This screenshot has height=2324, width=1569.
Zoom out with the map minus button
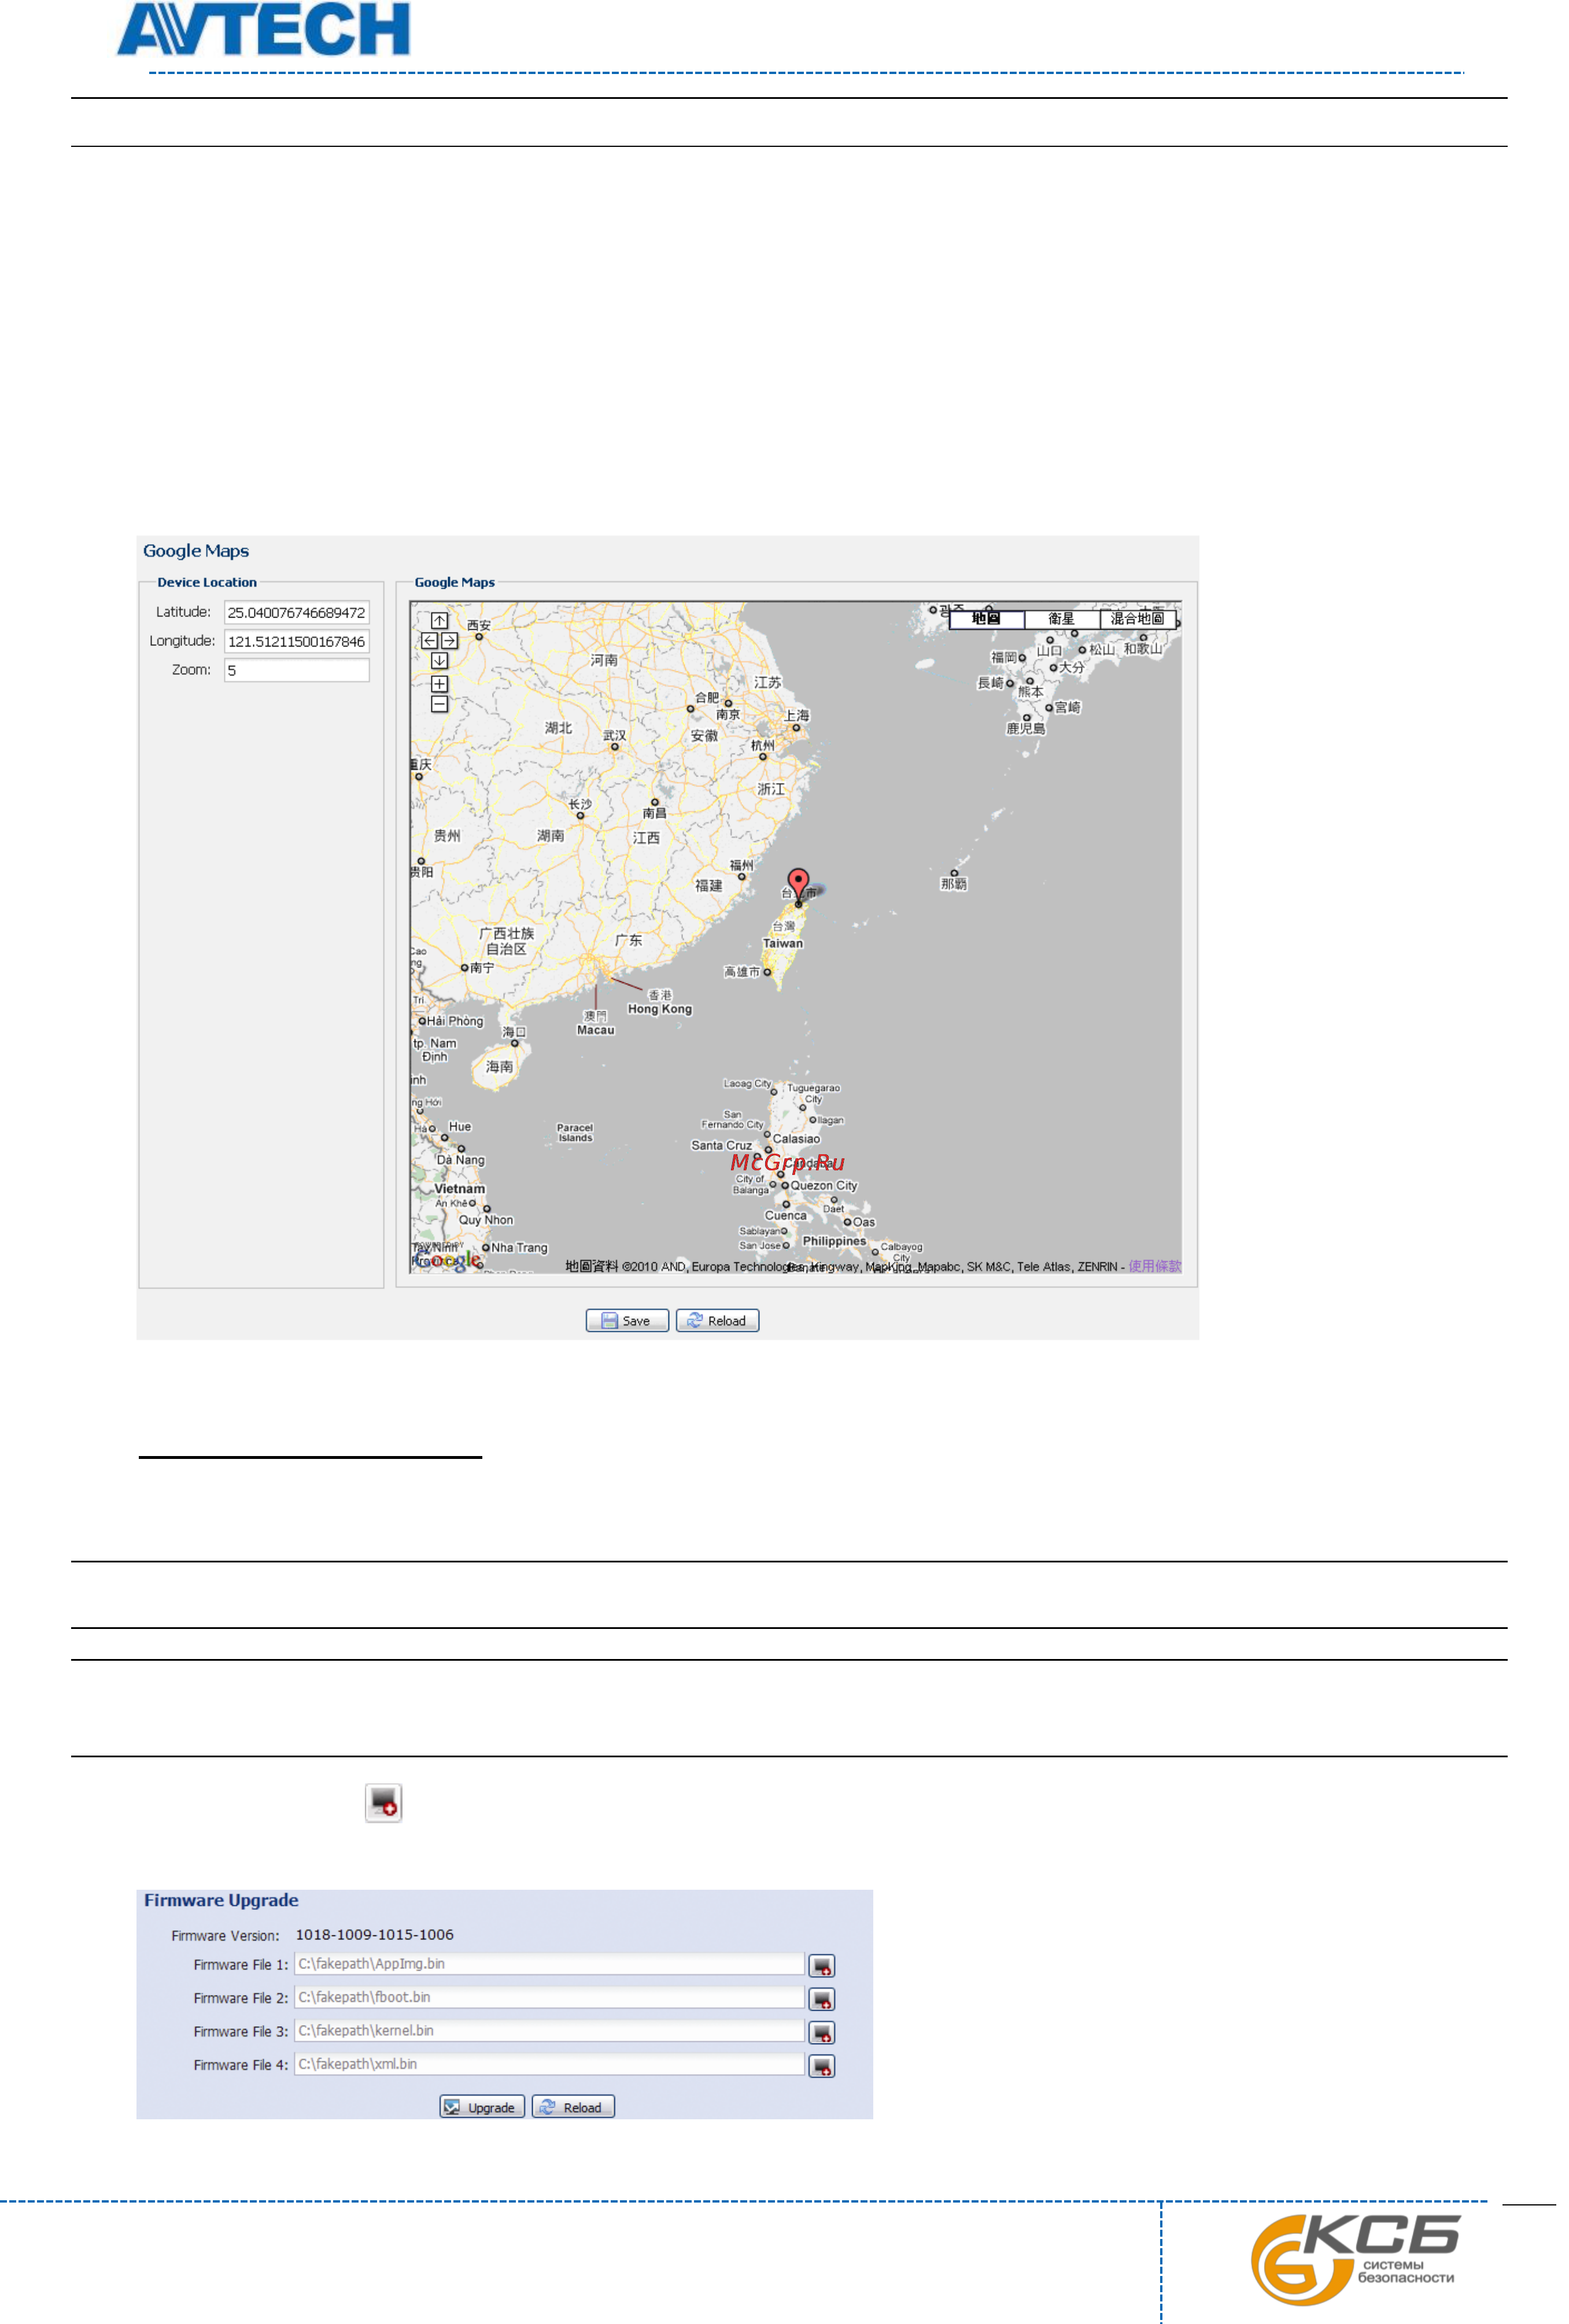(x=439, y=704)
